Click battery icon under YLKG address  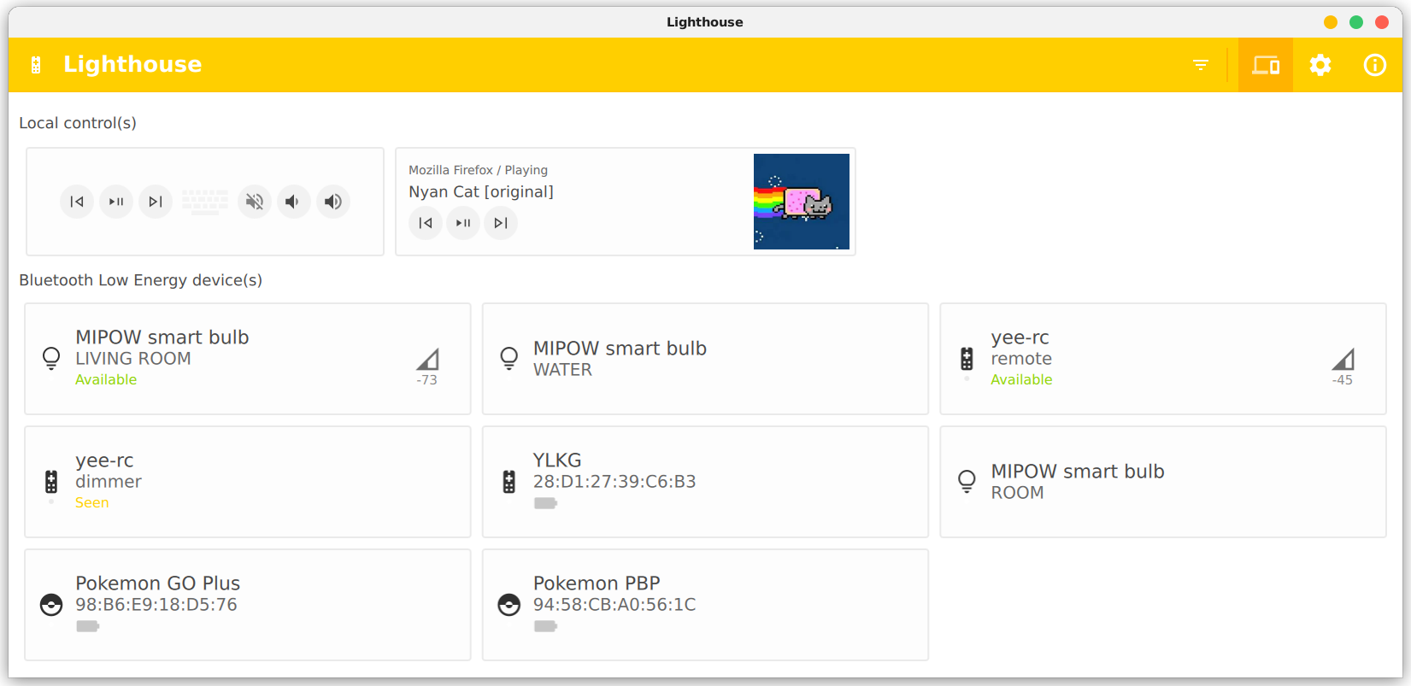coord(545,503)
